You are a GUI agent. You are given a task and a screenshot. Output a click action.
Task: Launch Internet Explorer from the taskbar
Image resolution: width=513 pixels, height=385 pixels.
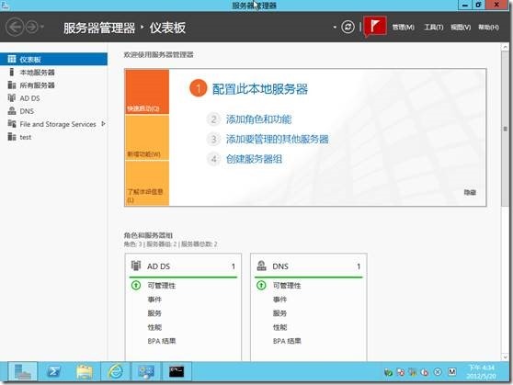coord(115,371)
